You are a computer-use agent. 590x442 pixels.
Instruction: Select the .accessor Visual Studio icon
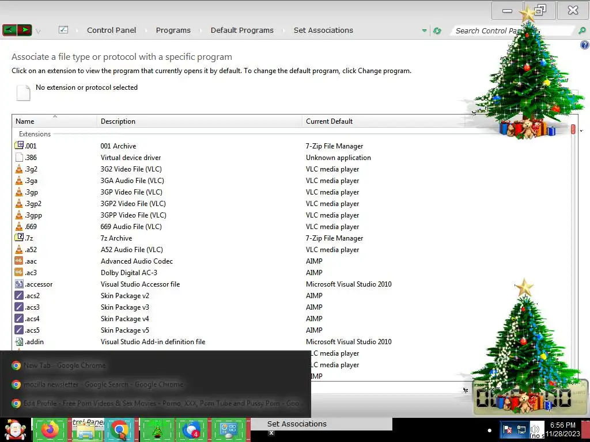(19, 284)
